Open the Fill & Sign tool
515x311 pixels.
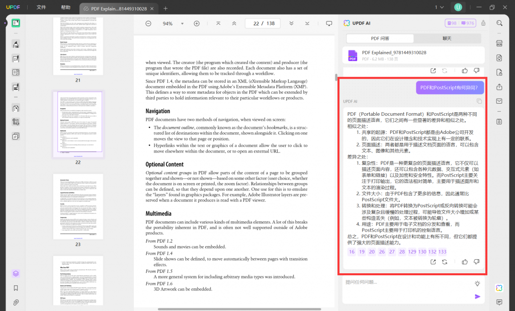(16, 87)
